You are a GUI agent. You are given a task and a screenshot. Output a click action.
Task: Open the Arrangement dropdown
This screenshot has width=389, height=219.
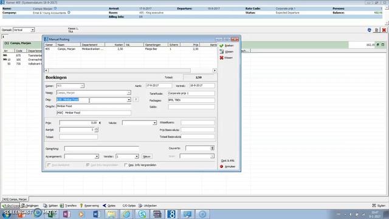point(97,156)
